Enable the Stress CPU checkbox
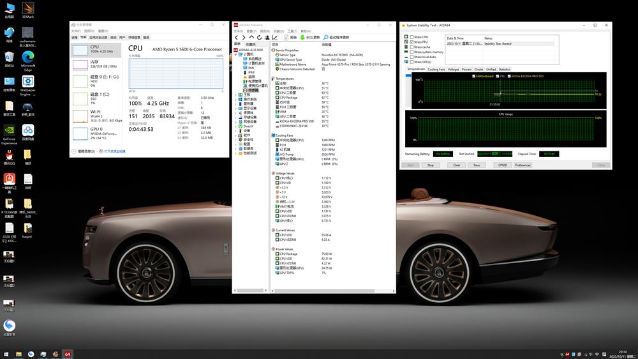The height and width of the screenshot is (359, 638). (x=412, y=37)
